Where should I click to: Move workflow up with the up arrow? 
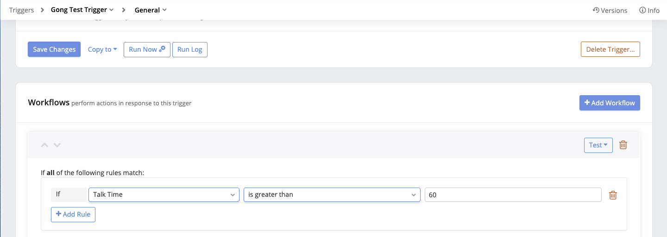coord(44,145)
